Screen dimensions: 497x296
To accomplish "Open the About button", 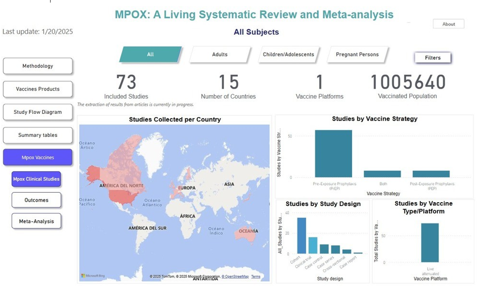I will [449, 24].
